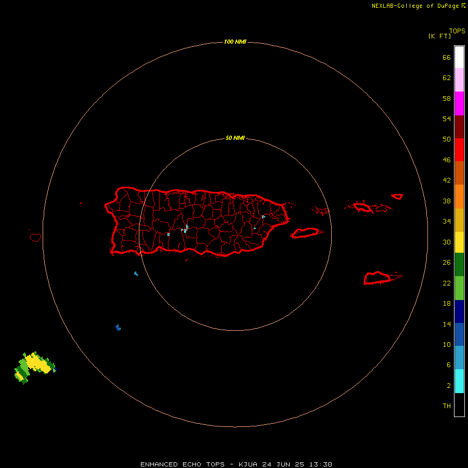Click the white swatch in the tops legend
This screenshot has width=468, height=468.
[x=459, y=57]
